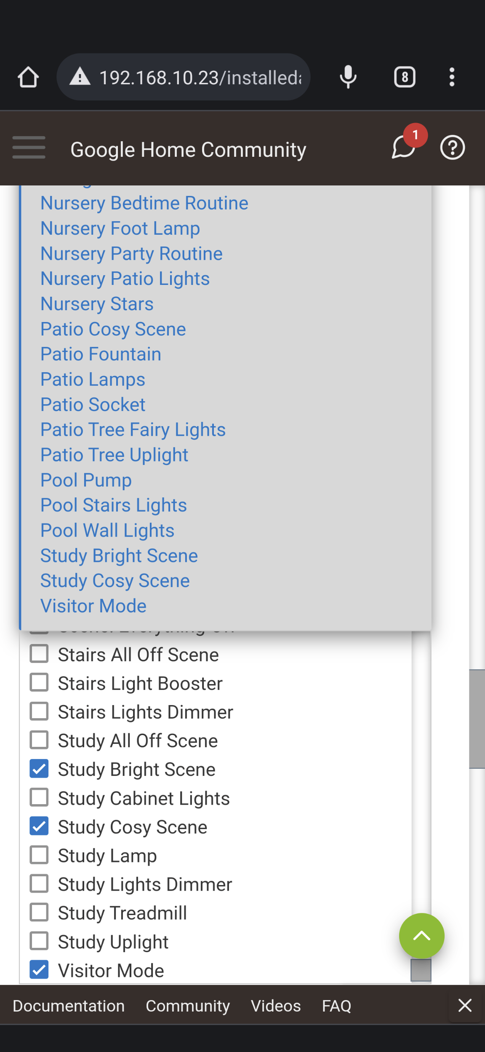The height and width of the screenshot is (1052, 485).
Task: Enable the Study Cabinet Lights checkbox
Action: 39,797
